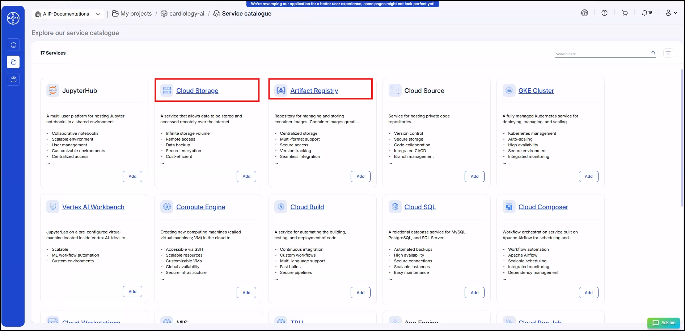685x331 pixels.
Task: Open the home icon in sidebar
Action: click(x=13, y=45)
